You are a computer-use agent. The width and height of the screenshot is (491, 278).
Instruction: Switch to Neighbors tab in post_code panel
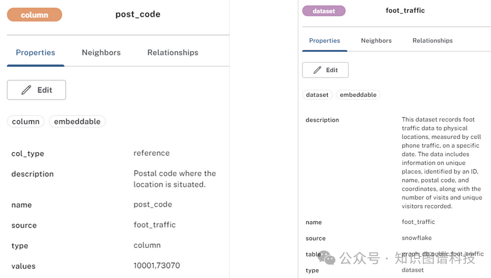[x=101, y=53]
